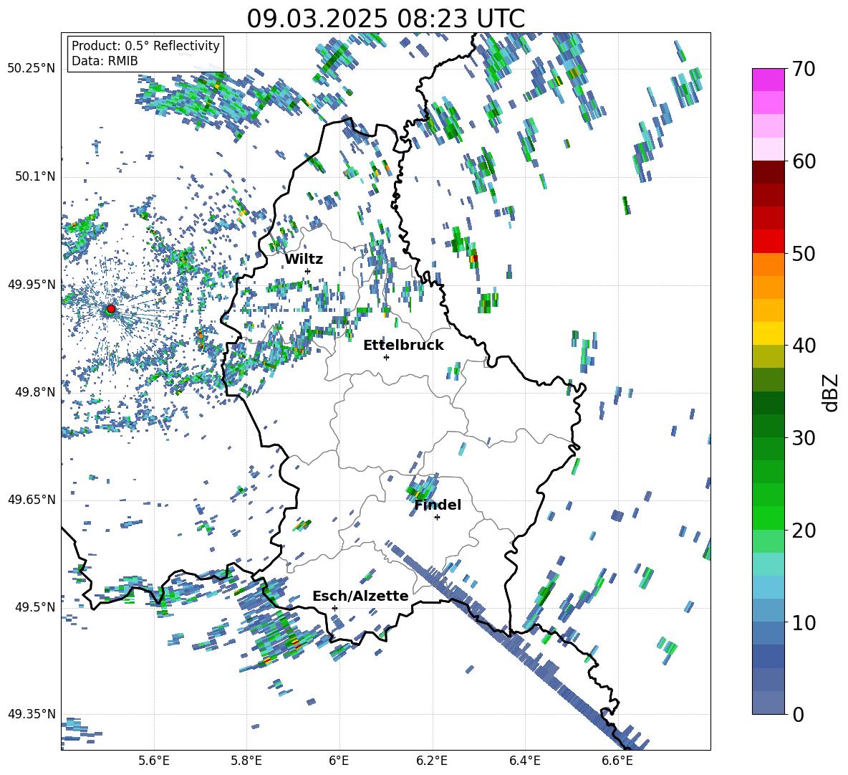Viewport: 848px width, 775px height.
Task: Click the 49.65°N latitude label
Action: [x=32, y=500]
